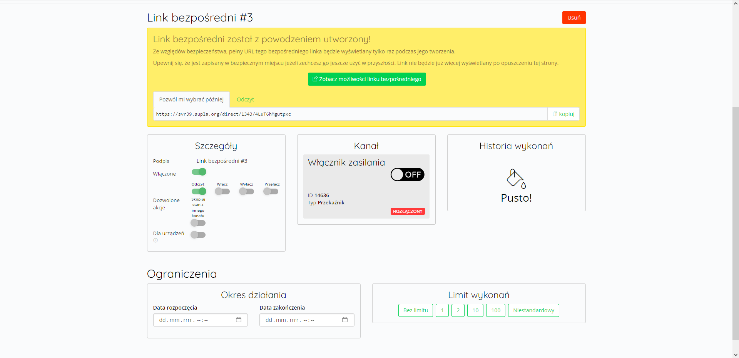
Task: Click the red Usuń delete button
Action: pos(573,18)
